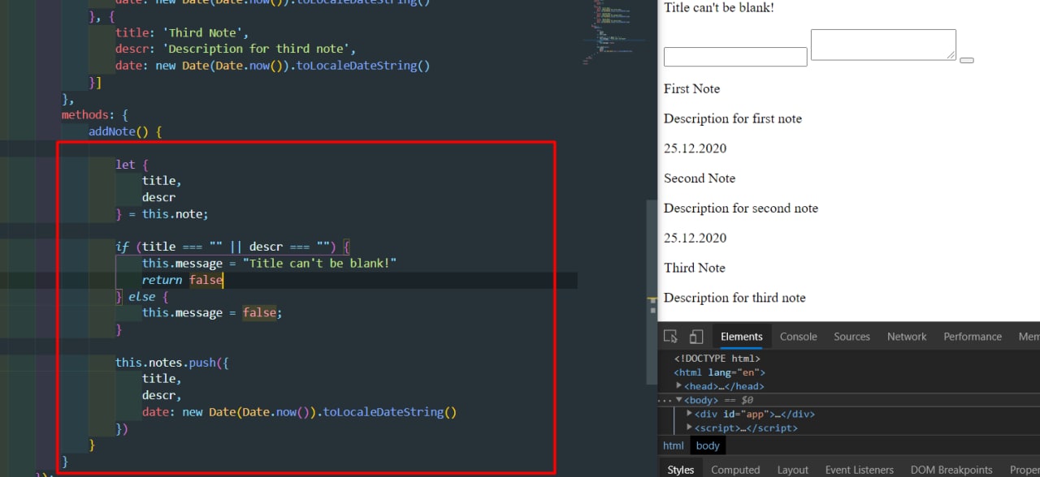Open the Performance tab
The height and width of the screenshot is (477, 1040).
pos(973,337)
